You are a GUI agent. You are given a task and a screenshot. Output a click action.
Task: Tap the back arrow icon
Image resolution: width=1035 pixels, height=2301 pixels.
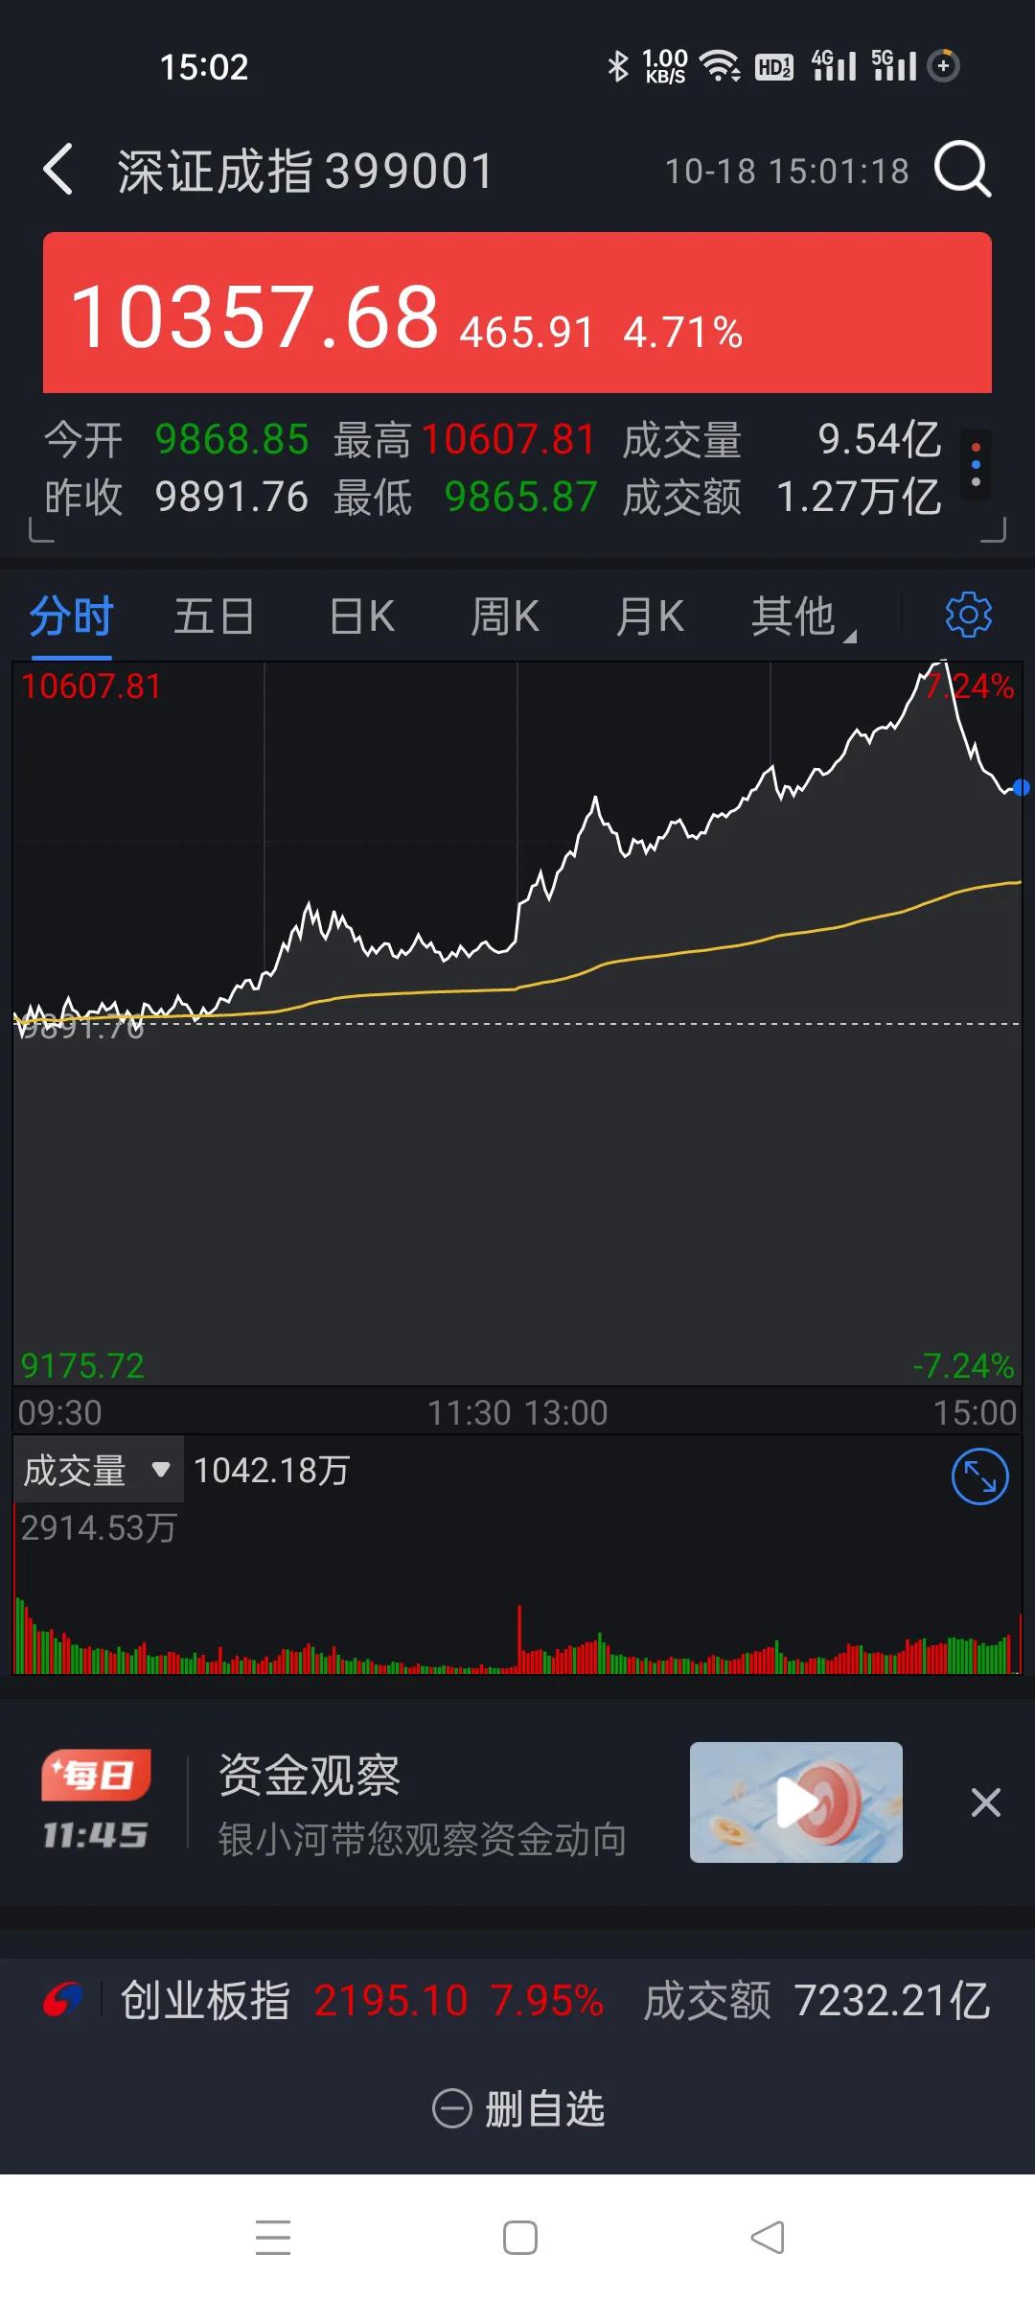(58, 170)
